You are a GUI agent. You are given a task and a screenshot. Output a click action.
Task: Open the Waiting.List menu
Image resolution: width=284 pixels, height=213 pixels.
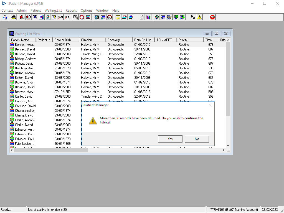coord(53,11)
